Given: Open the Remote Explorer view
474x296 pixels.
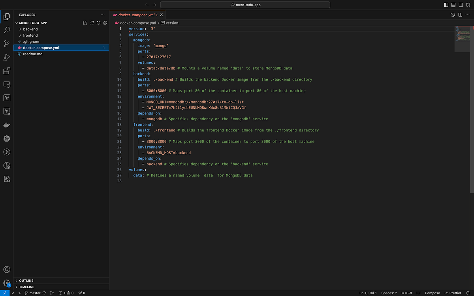Looking at the screenshot, I should point(6,84).
